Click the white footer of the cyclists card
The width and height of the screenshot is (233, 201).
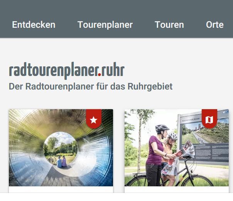tap(177, 189)
